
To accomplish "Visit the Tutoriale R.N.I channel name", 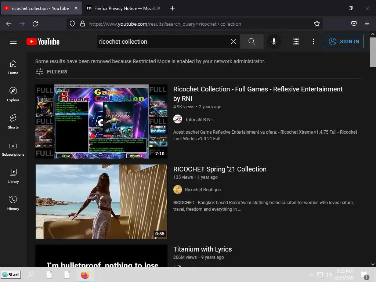I will click(x=199, y=119).
